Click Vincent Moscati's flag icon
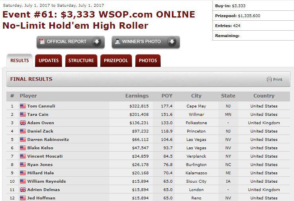The width and height of the screenshot is (294, 201). [23, 156]
